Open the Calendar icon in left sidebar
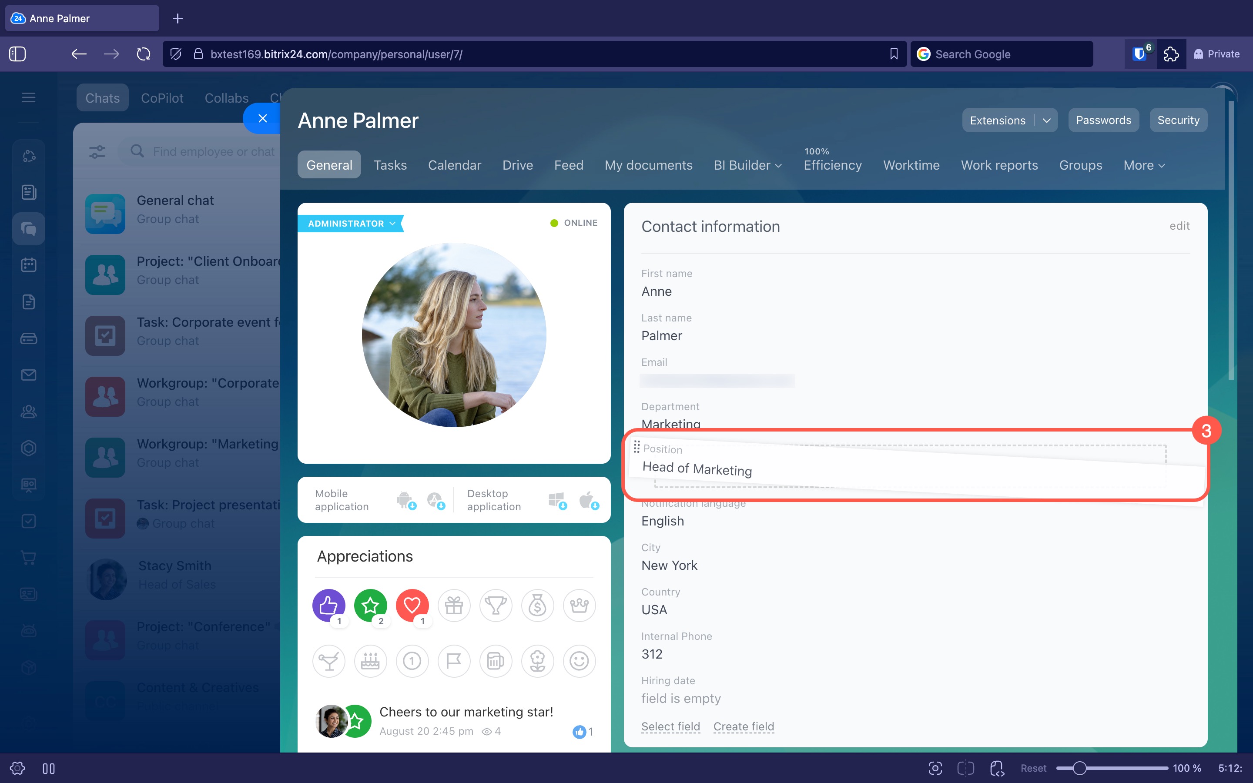Viewport: 1253px width, 783px height. pyautogui.click(x=28, y=265)
